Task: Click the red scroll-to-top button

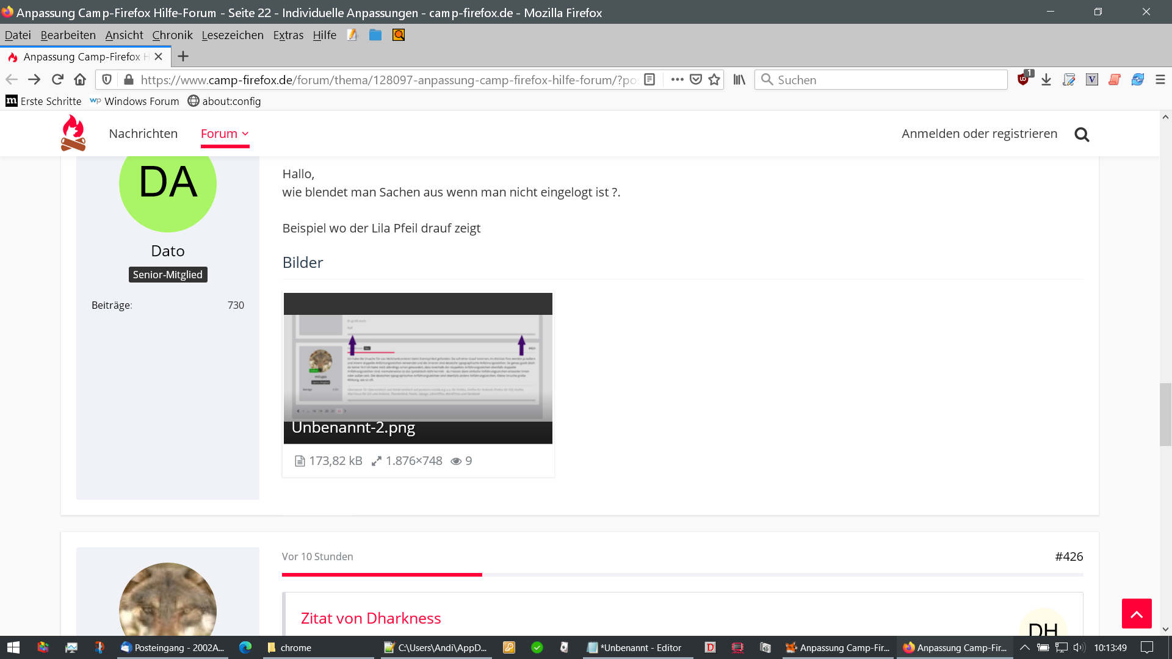Action: [1137, 614]
